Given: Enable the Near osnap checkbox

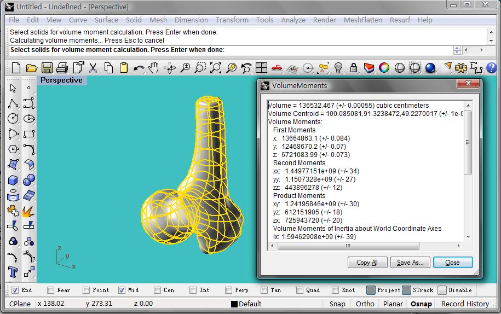Looking at the screenshot, I should (51, 290).
